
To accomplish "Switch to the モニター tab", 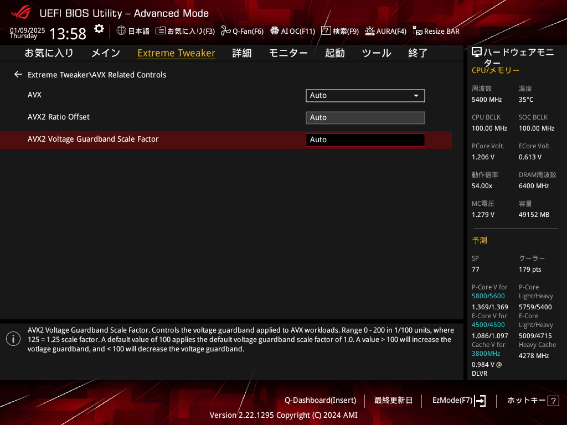I will click(288, 53).
